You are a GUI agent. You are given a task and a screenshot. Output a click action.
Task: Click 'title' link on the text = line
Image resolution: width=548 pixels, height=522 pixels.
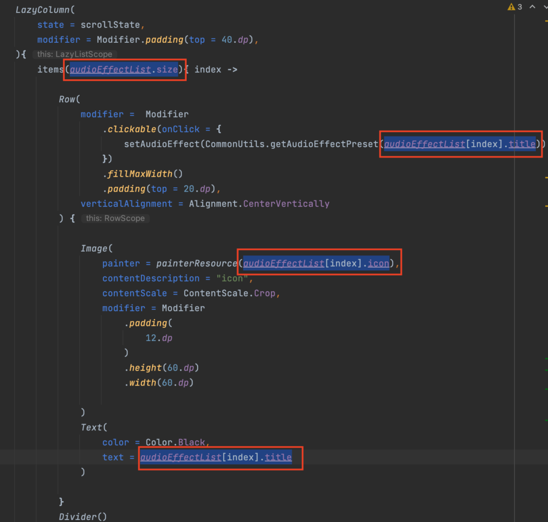point(278,457)
